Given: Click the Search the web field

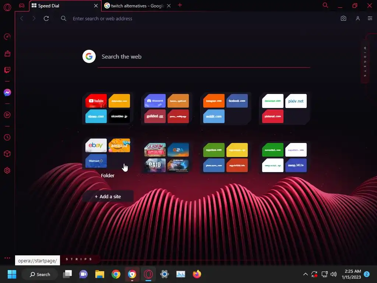Looking at the screenshot, I should (204, 57).
